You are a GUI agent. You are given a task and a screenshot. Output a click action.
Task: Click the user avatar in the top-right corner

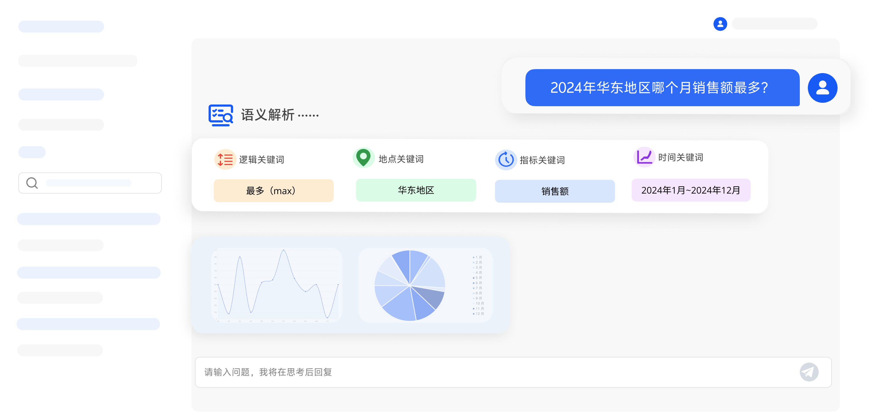click(x=720, y=24)
